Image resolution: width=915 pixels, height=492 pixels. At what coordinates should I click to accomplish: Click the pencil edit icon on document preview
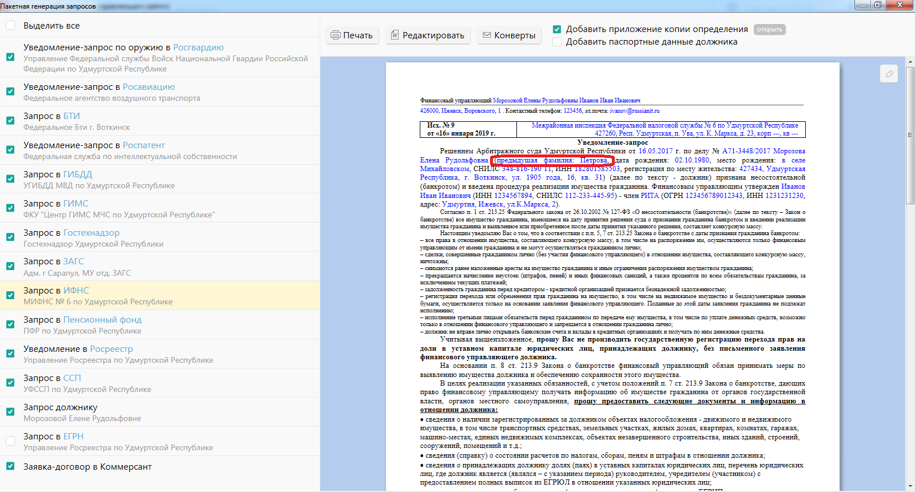tap(889, 74)
